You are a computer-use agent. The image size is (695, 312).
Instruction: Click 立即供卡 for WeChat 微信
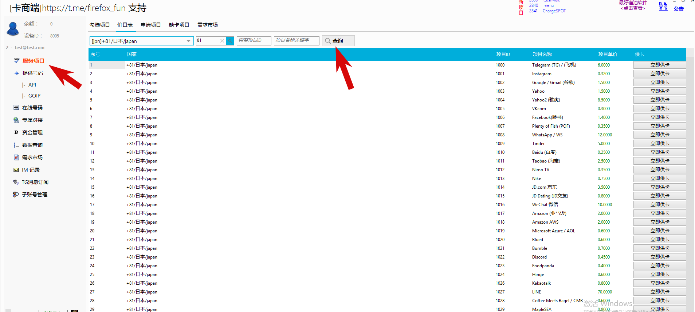pos(660,204)
